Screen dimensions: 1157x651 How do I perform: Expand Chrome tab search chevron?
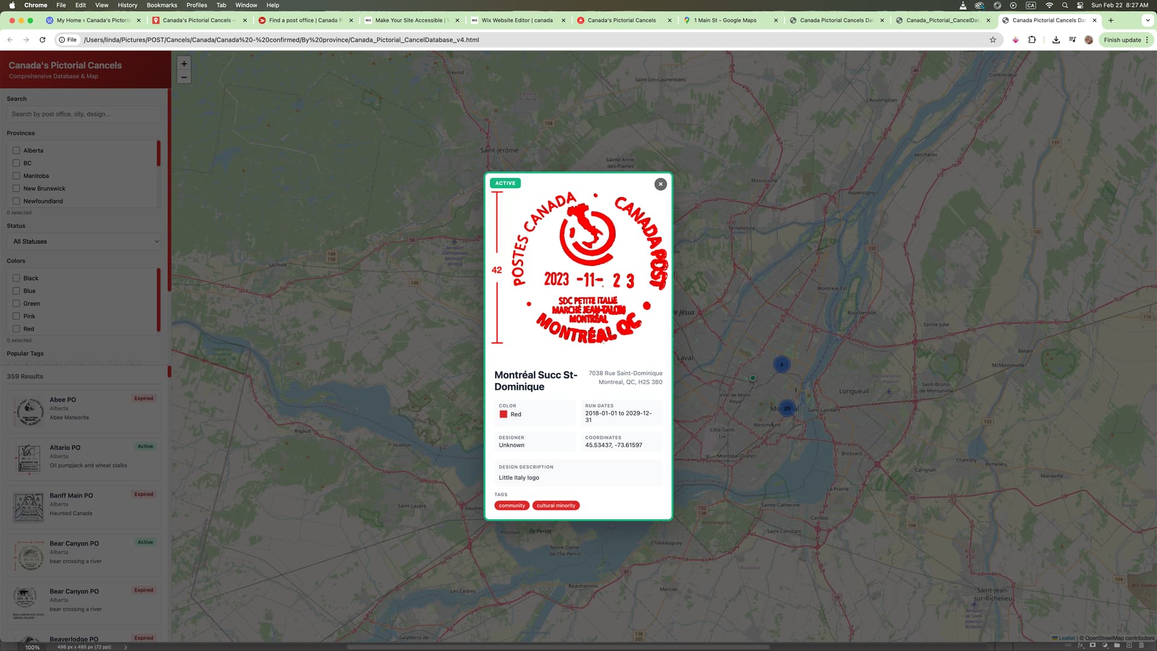1147,20
